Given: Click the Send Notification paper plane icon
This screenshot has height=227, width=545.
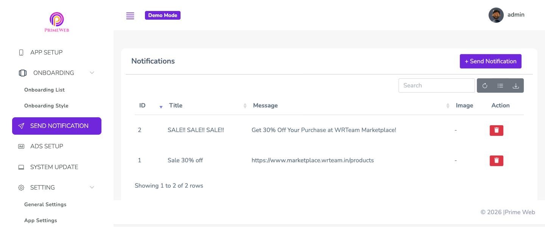Looking at the screenshot, I should [21, 126].
